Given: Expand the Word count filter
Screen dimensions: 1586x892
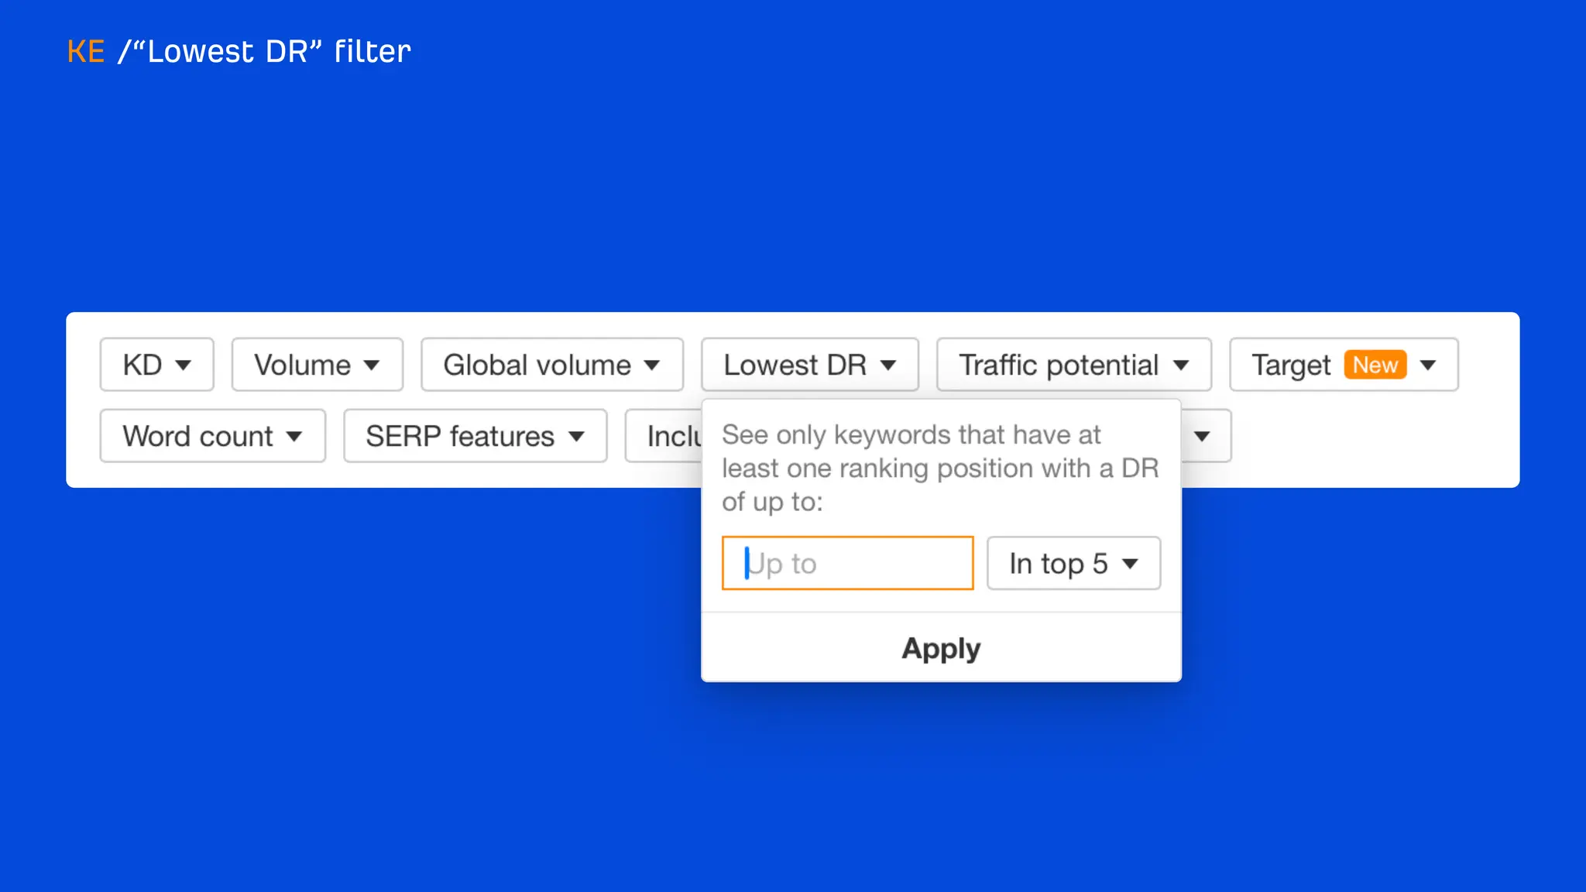Looking at the screenshot, I should 212,436.
